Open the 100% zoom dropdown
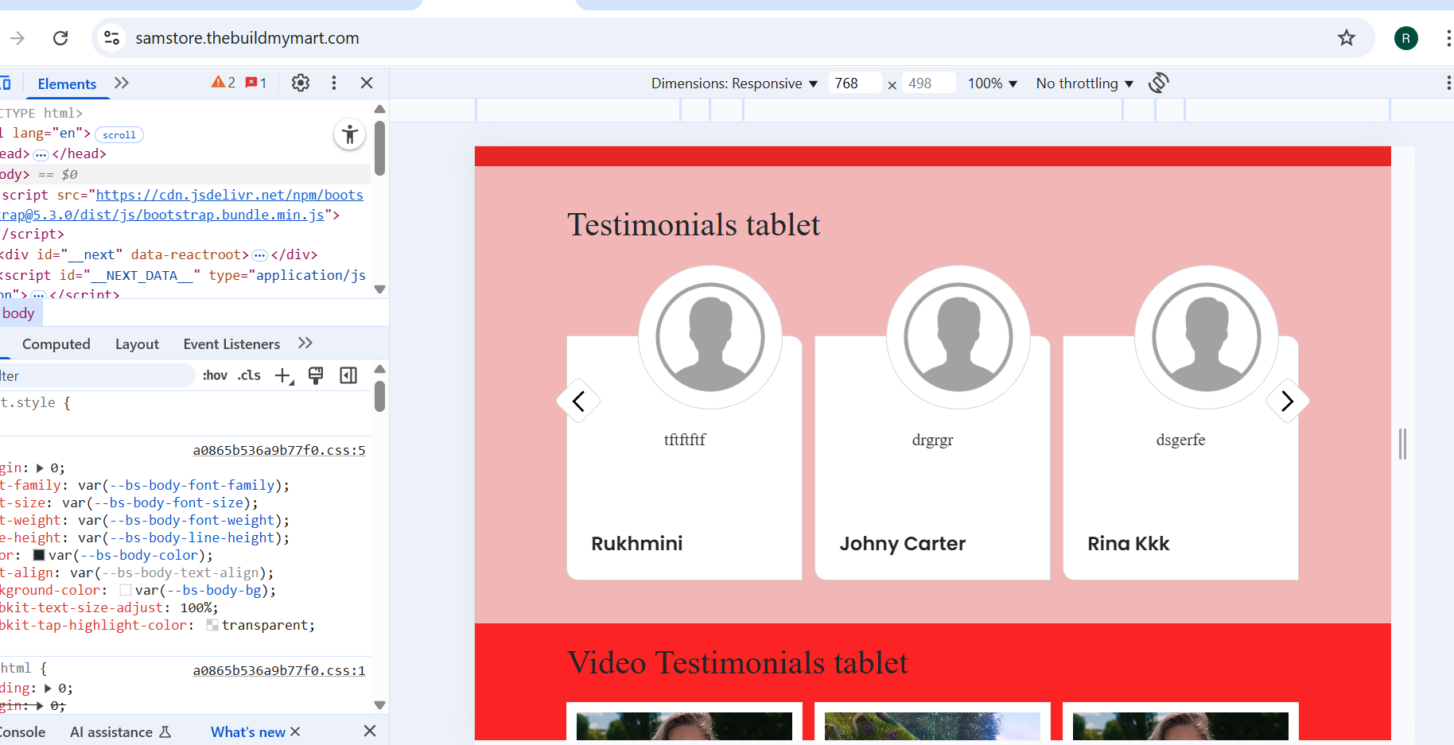The width and height of the screenshot is (1454, 745). [993, 83]
